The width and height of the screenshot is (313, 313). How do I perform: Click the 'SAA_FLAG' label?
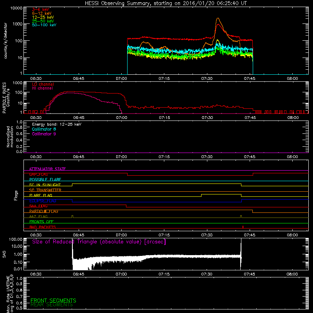38,206
